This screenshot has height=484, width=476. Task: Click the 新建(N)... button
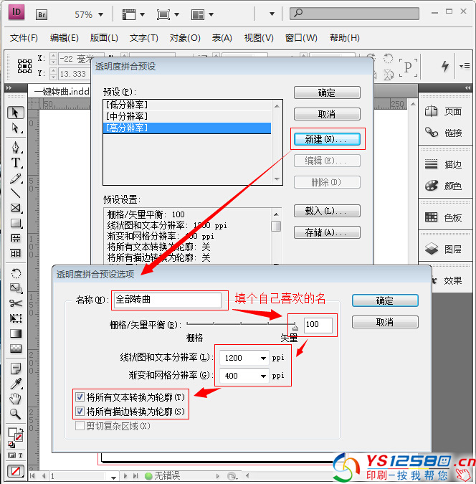point(327,139)
